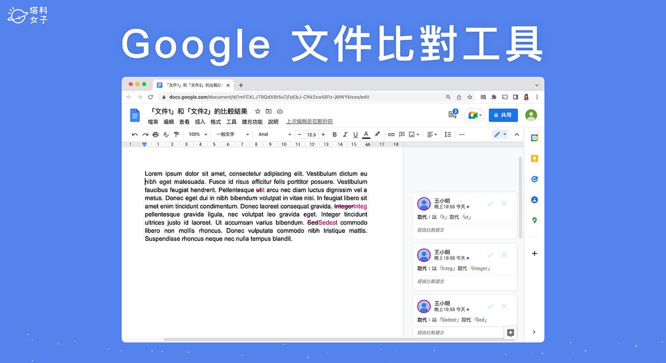Open Google Maps in side panel
This screenshot has height=363, width=666.
(535, 221)
